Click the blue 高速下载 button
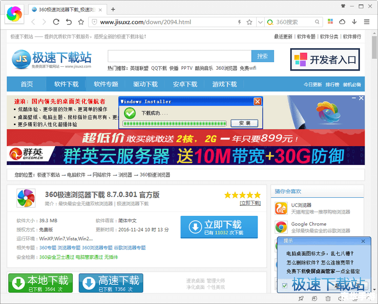 coord(111,283)
